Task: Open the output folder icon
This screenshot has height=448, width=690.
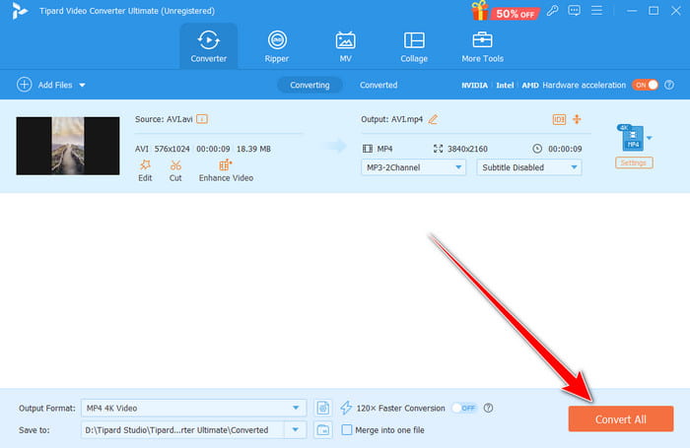Action: click(323, 430)
